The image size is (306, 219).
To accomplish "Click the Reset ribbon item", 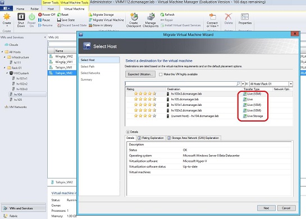I will coord(63,15).
